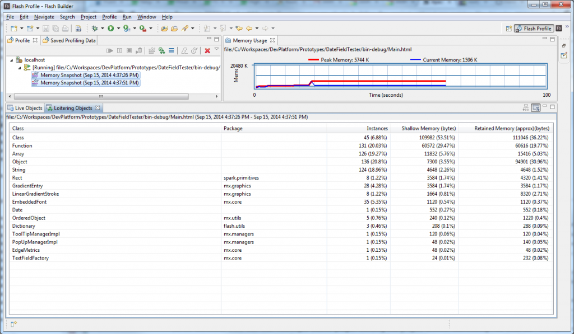Click the blue-lined allocation trace icon
The image size is (574, 334).
pyautogui.click(x=171, y=51)
